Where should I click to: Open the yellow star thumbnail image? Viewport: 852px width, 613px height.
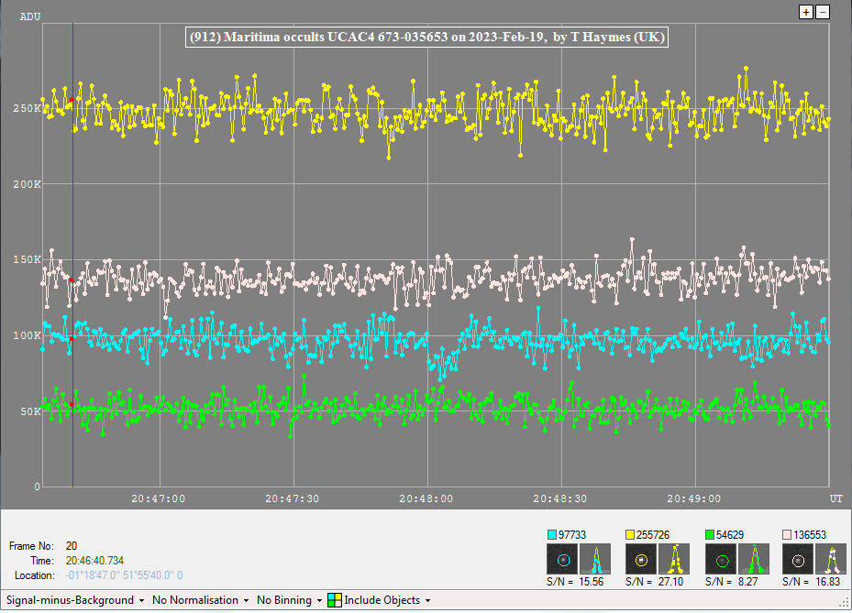point(641,558)
